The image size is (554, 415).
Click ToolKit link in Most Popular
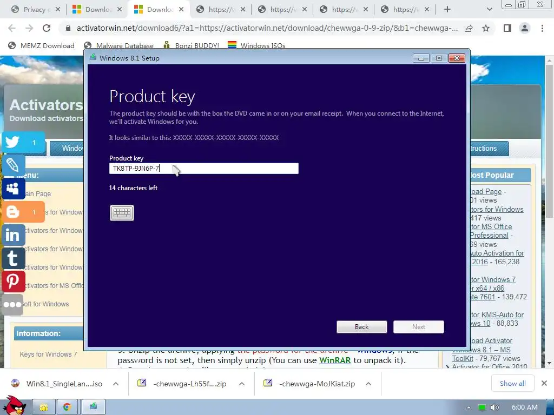[x=463, y=359]
